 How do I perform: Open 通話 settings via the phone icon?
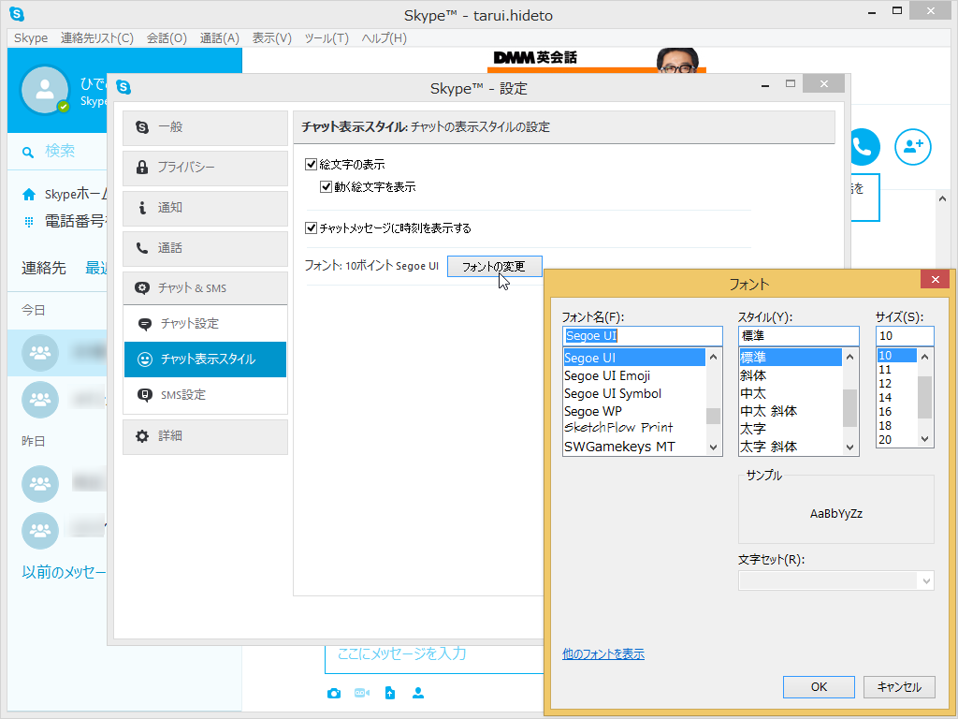coord(143,248)
